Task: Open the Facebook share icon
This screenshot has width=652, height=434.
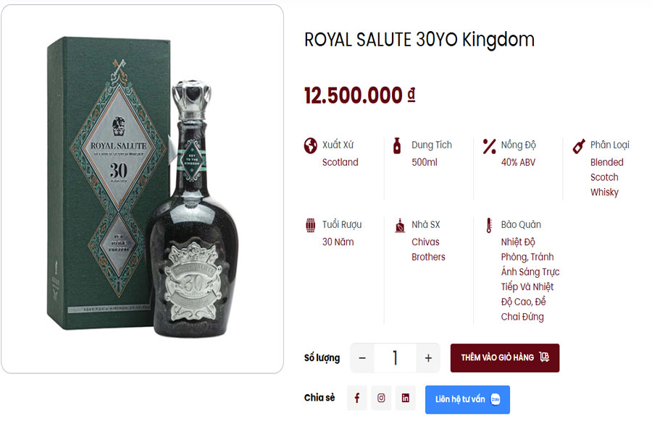Action: click(356, 397)
